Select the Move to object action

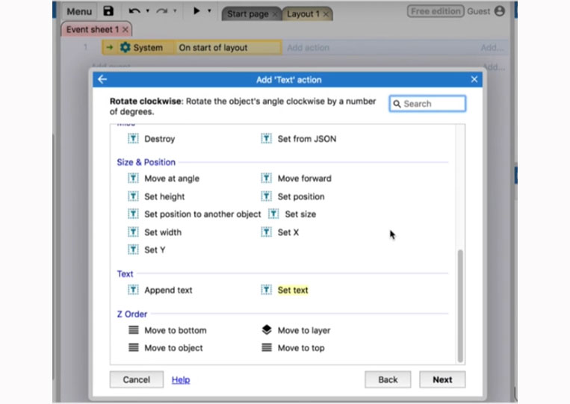point(173,348)
